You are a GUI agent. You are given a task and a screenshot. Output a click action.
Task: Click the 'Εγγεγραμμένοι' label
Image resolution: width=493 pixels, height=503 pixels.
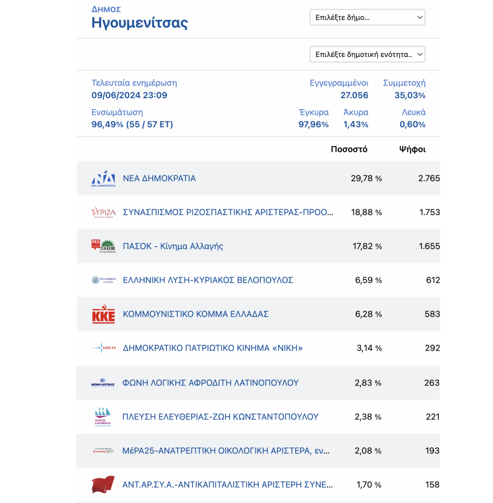point(339,84)
